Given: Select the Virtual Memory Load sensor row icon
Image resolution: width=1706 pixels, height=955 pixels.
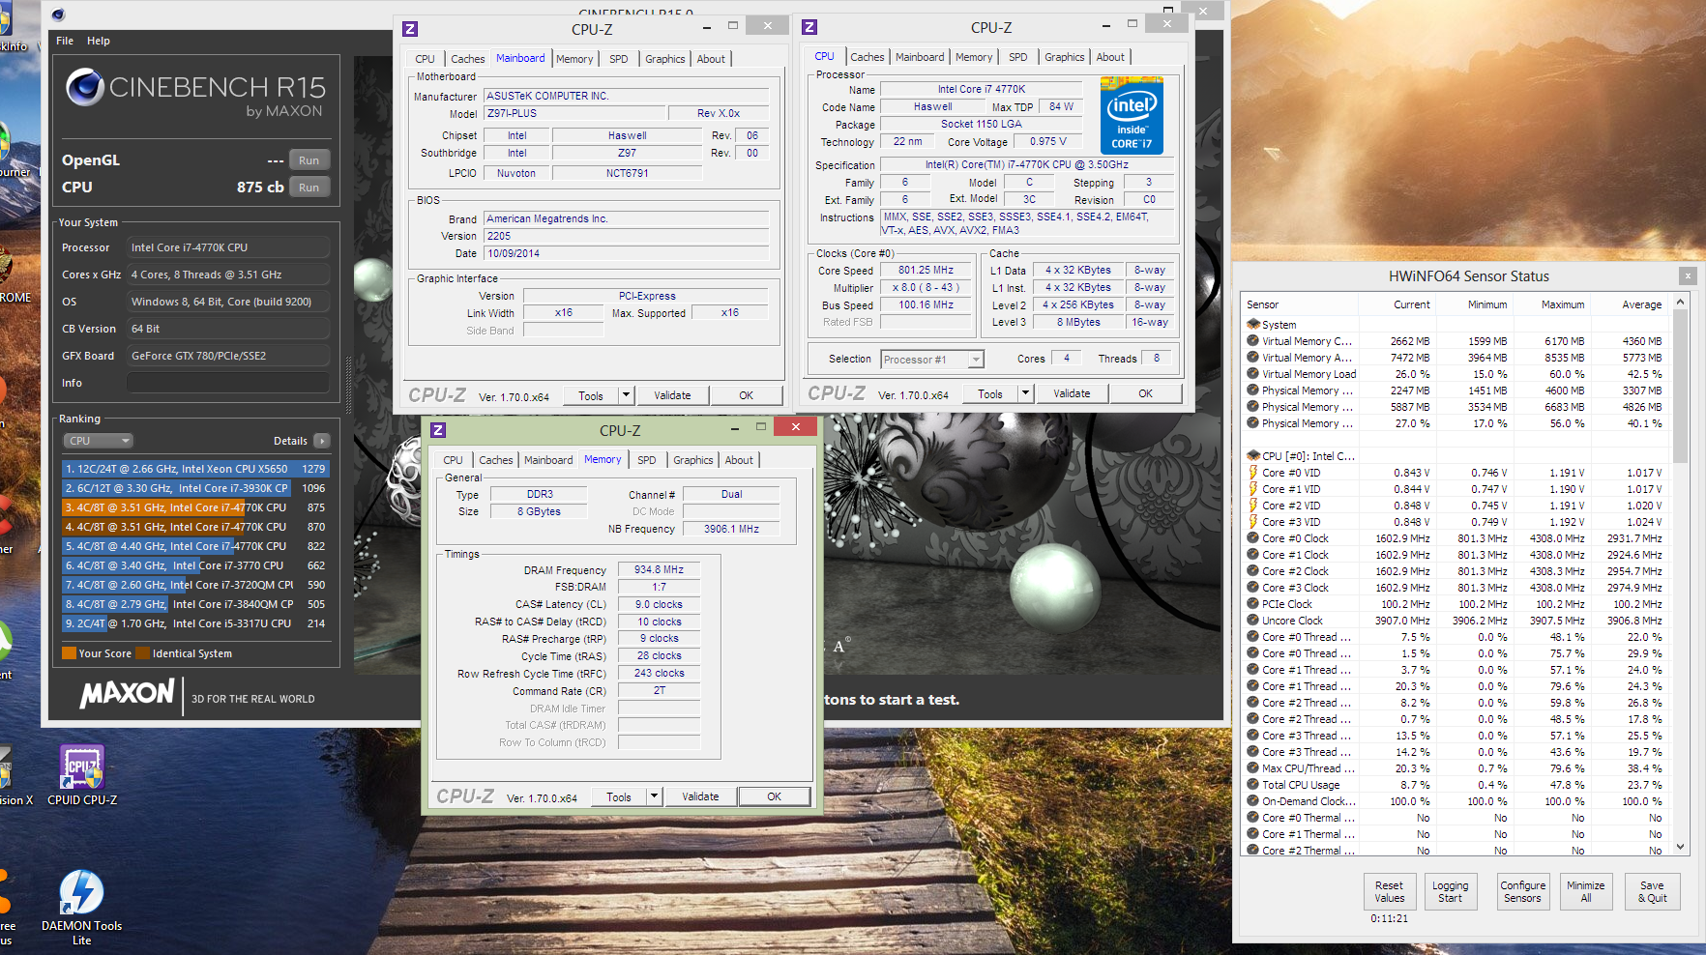Looking at the screenshot, I should (1253, 373).
